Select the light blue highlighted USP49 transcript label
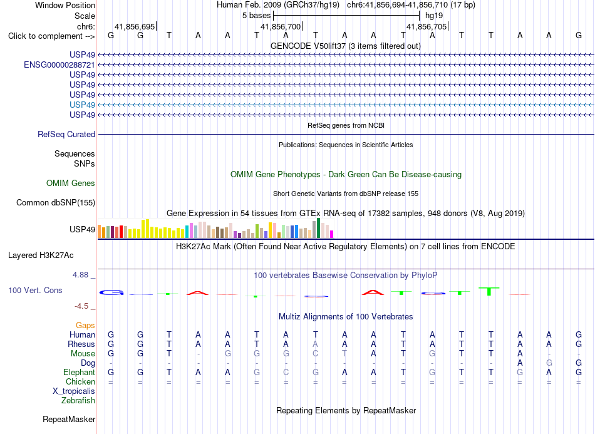595x434 pixels. click(x=82, y=105)
